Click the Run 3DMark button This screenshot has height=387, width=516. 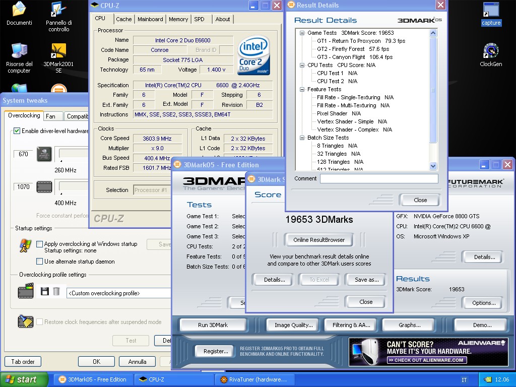(213, 325)
